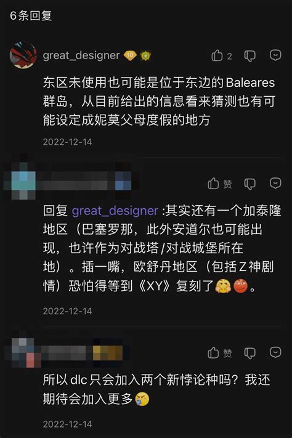
Task: Open great_designer username at top comment
Action: tap(81, 55)
